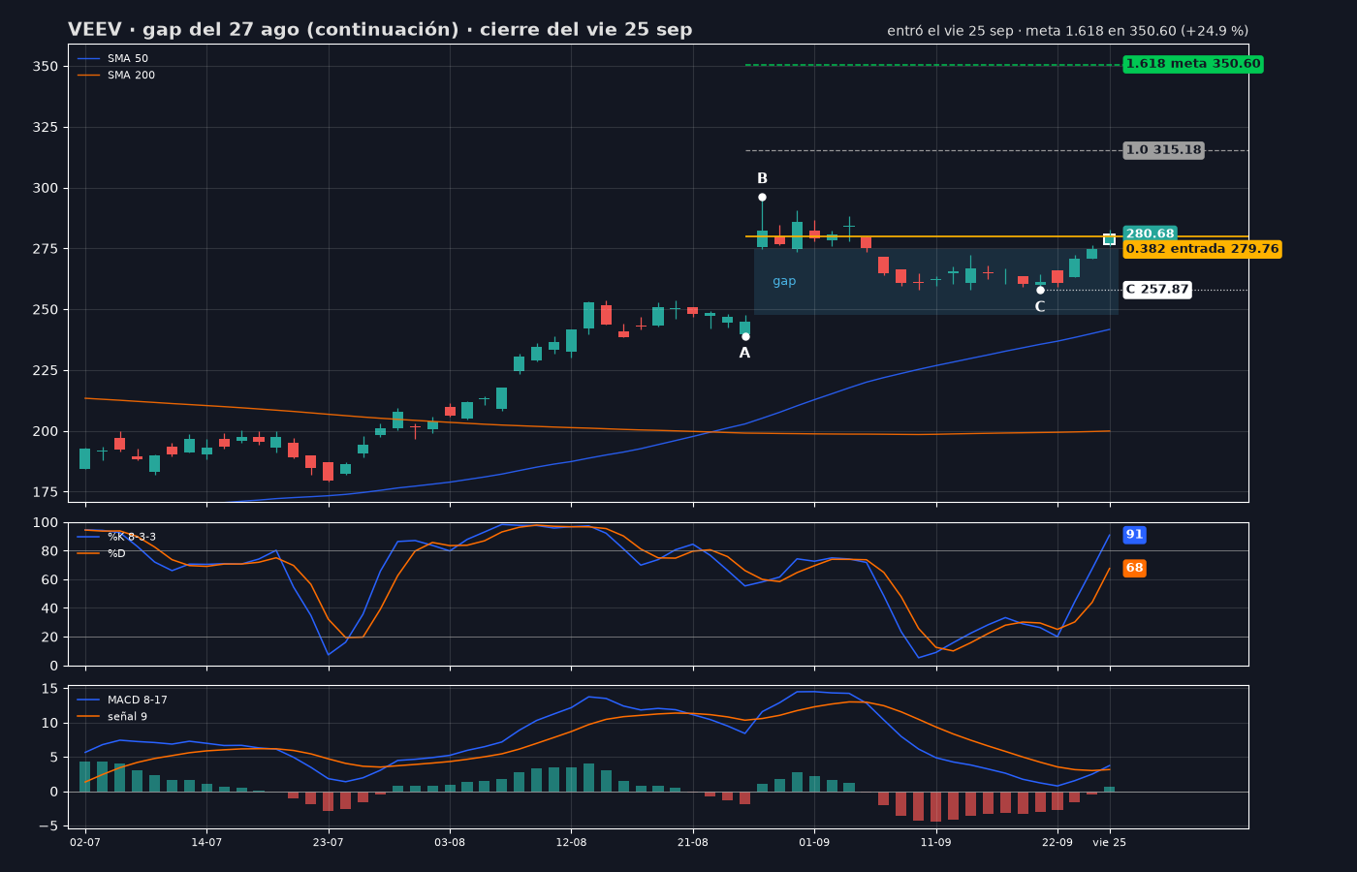The height and width of the screenshot is (872, 1357).
Task: Select the '%D' stochastic legend entry
Action: [102, 553]
